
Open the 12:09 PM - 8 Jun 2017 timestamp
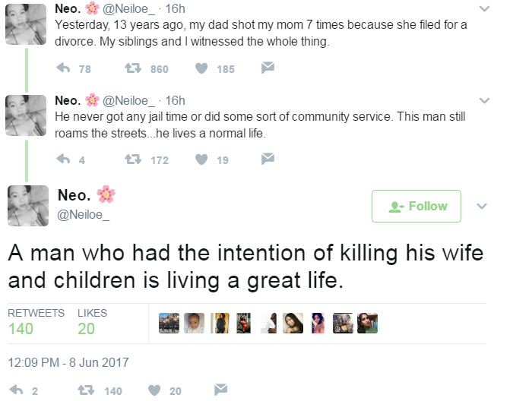tap(68, 362)
